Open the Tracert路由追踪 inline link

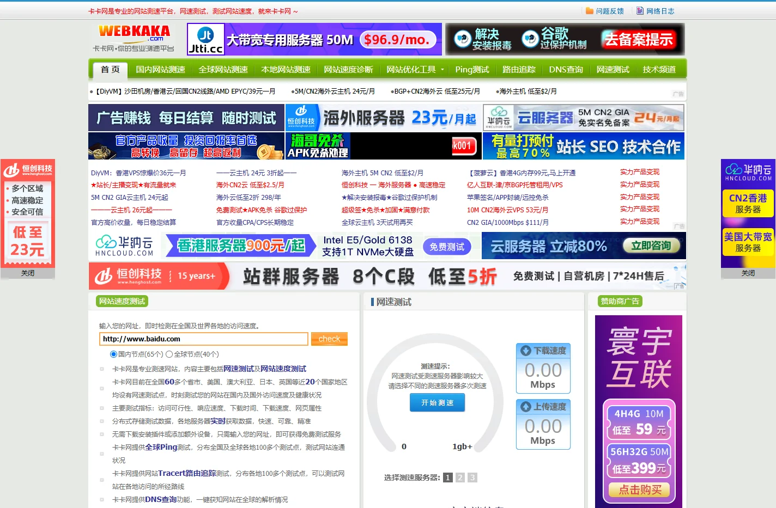pos(187,473)
